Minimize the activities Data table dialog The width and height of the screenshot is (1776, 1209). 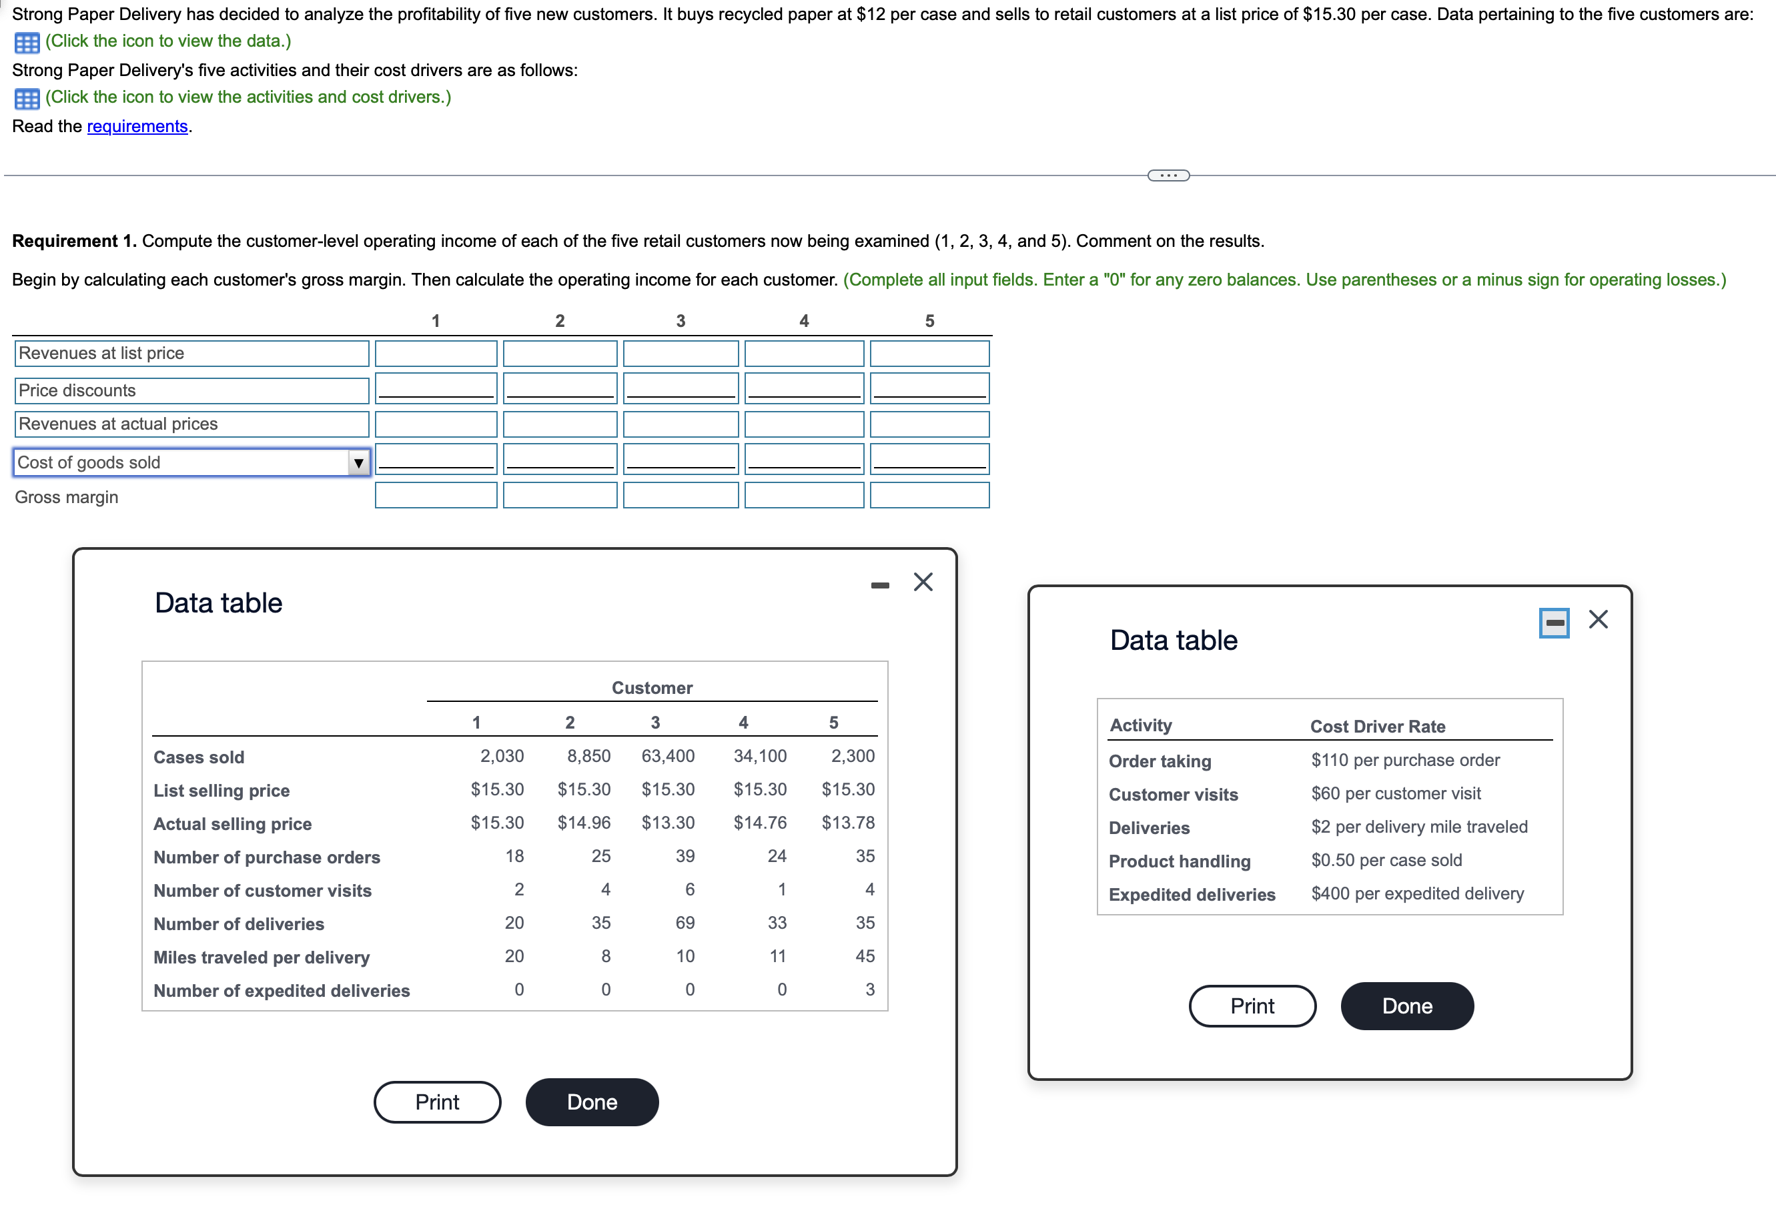tap(1553, 621)
